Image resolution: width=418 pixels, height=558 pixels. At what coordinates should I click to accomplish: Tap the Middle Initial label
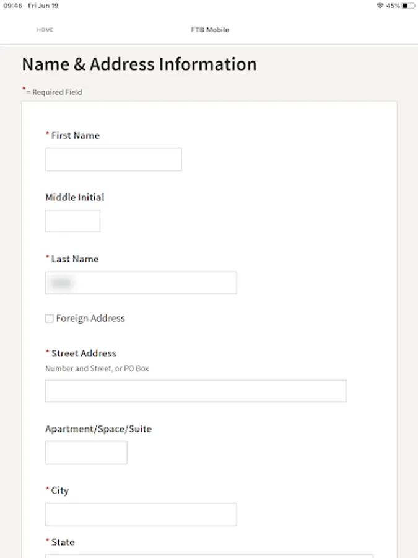(75, 197)
